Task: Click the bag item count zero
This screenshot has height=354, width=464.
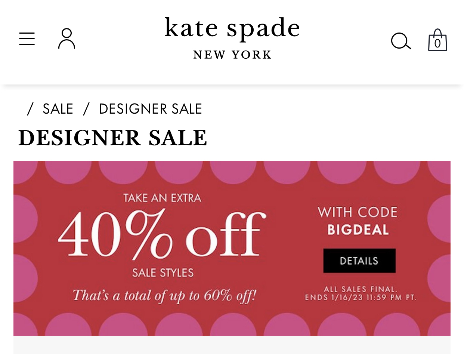Action: click(437, 43)
